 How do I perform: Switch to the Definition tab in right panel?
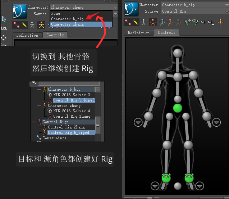click(139, 33)
